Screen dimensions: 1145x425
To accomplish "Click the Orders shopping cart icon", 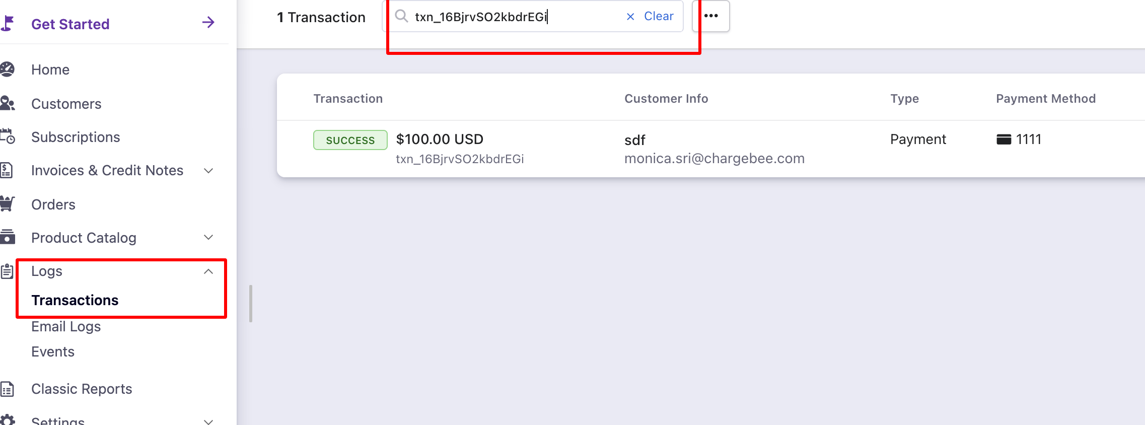I will pos(7,204).
